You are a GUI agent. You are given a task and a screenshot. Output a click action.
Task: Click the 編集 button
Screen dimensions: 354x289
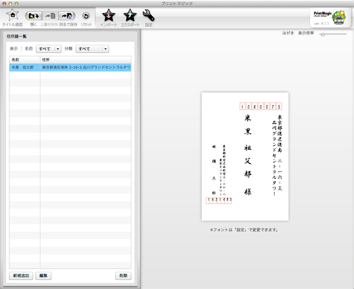[43, 276]
